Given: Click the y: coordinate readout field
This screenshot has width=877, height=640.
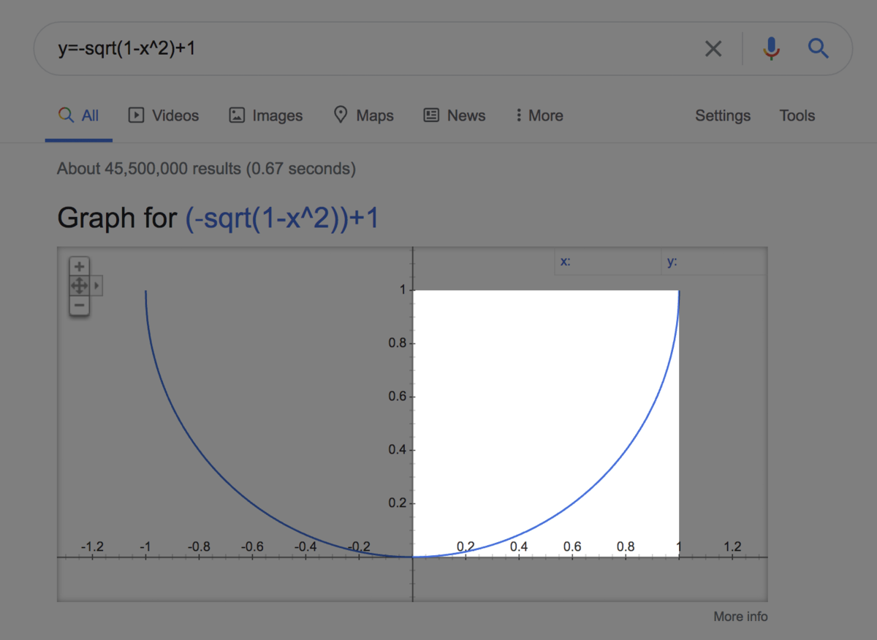Looking at the screenshot, I should point(714,262).
